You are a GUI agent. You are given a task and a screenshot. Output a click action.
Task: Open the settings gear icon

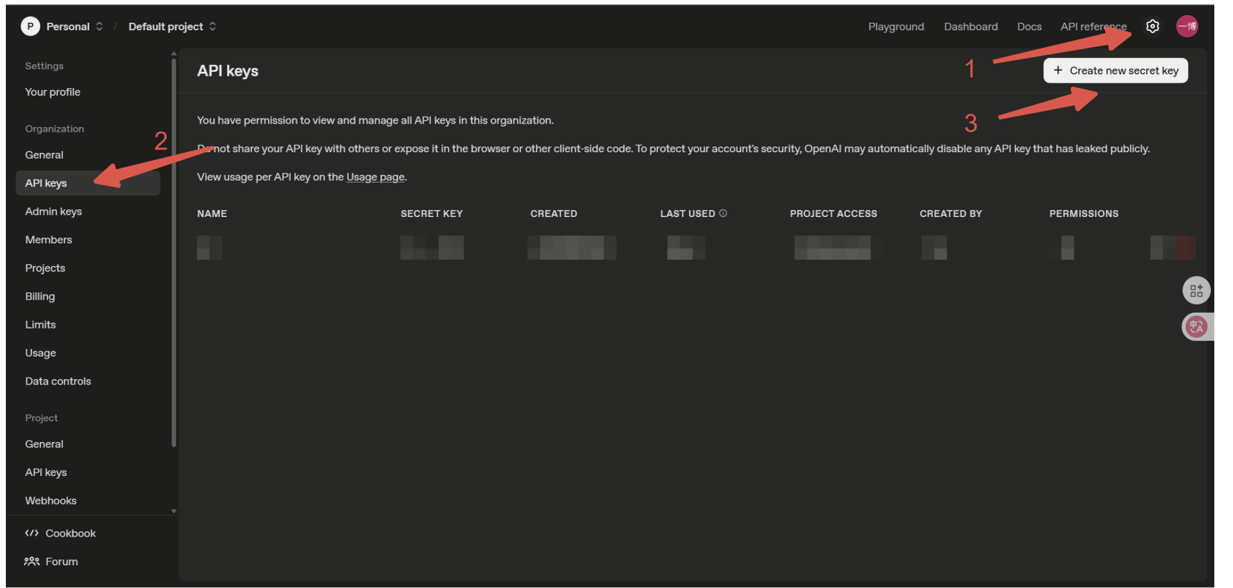pos(1152,26)
